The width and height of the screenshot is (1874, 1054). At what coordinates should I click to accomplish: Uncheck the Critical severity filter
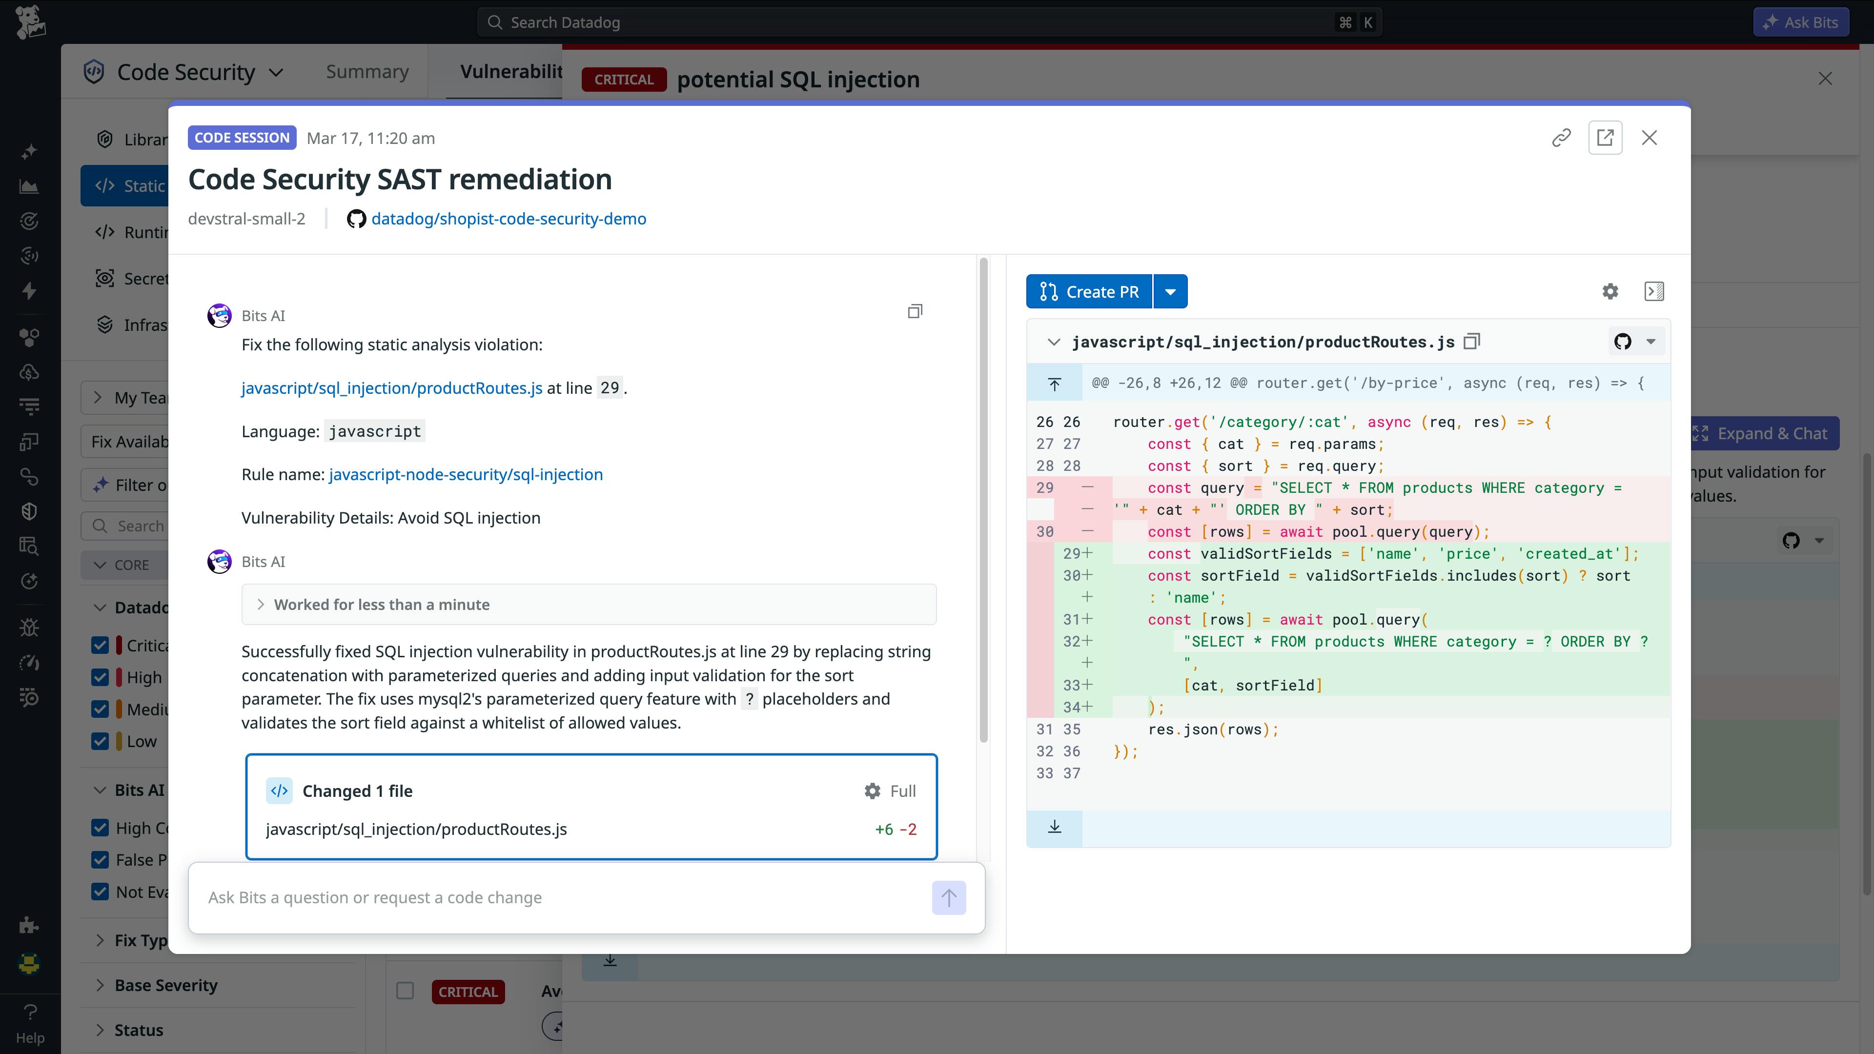tap(100, 645)
